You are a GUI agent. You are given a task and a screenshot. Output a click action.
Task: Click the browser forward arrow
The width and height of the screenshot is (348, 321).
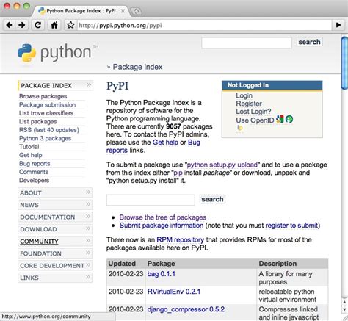point(21,25)
